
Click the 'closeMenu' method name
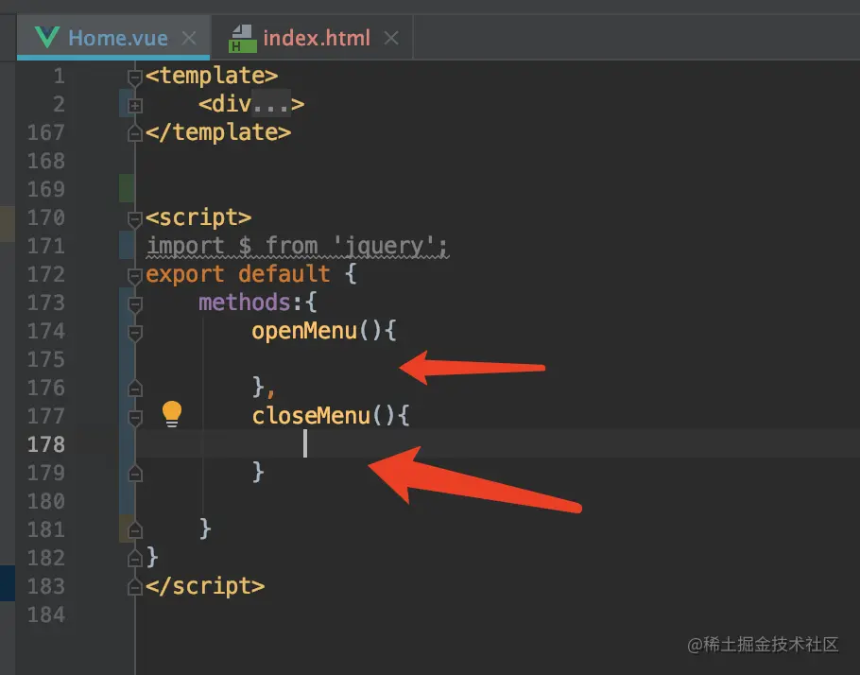(x=311, y=416)
